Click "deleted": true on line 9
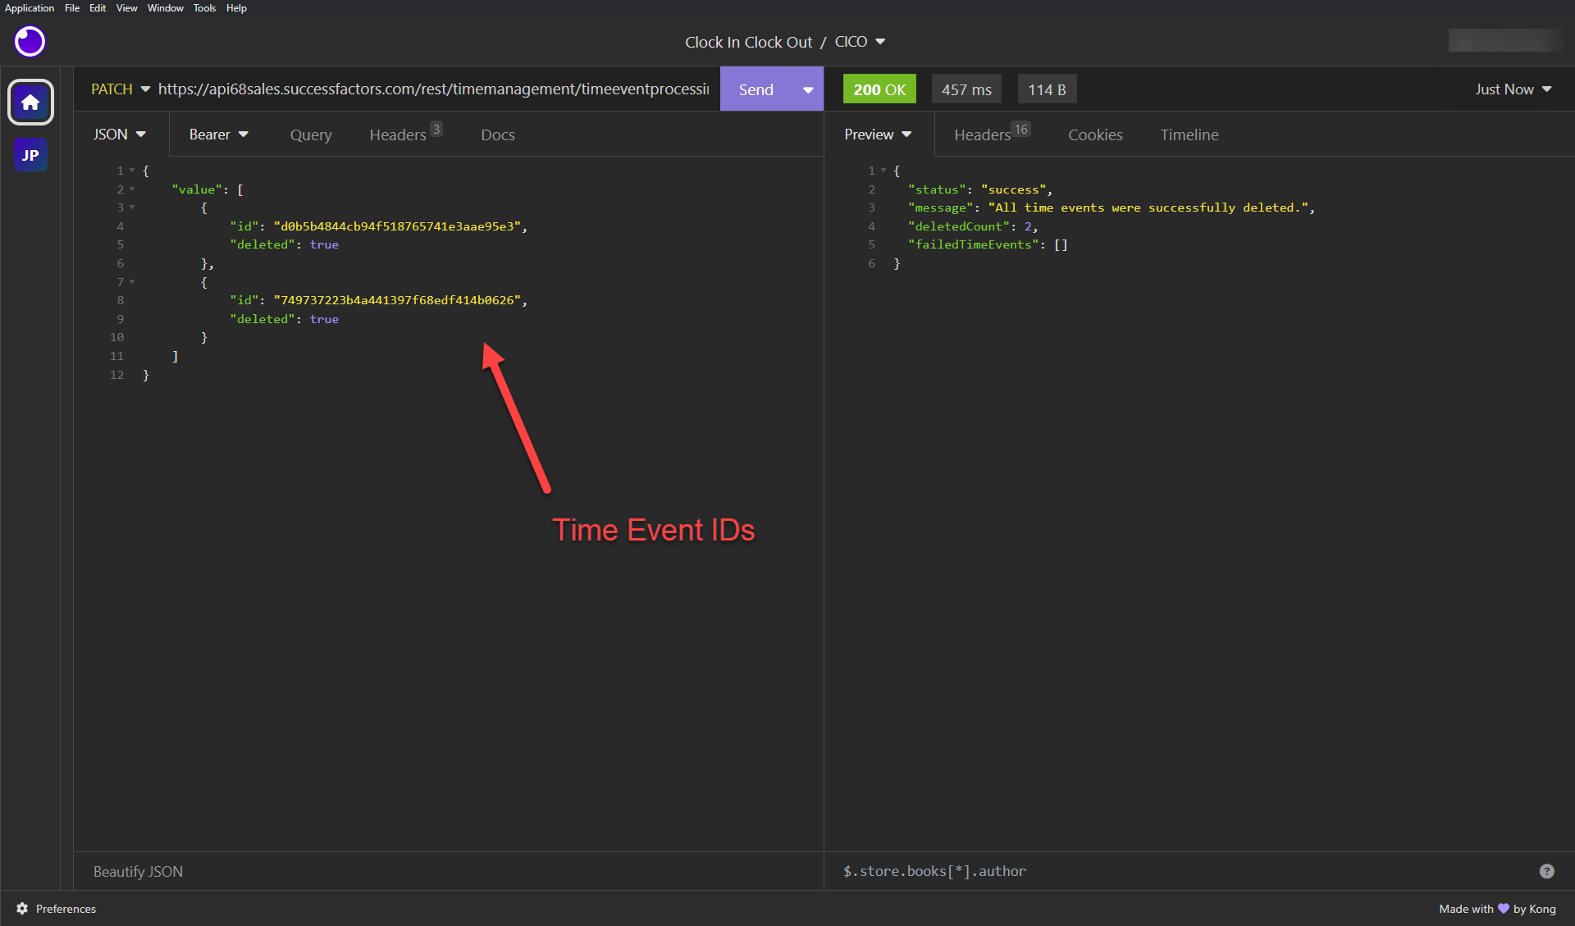This screenshot has width=1575, height=926. pyautogui.click(x=284, y=319)
